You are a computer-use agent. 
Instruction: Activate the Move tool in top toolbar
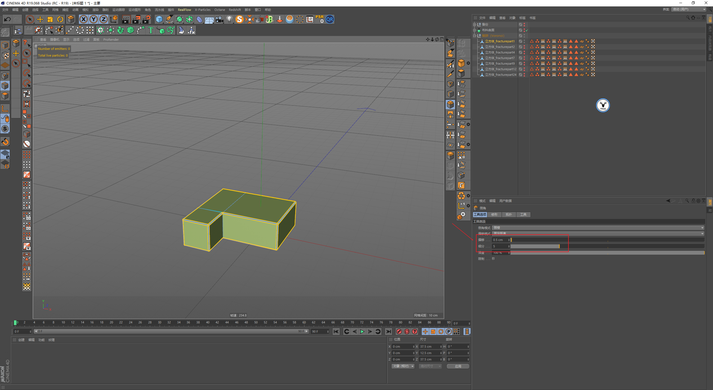(40, 19)
